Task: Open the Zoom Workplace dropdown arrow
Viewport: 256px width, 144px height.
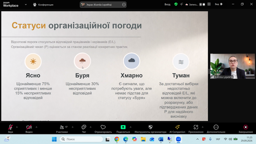Action: (26, 5)
